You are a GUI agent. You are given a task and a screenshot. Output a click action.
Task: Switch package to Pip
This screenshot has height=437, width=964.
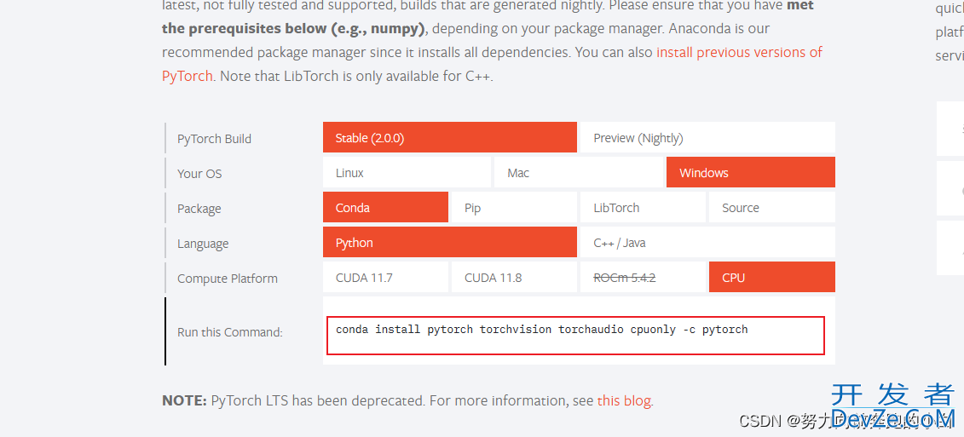tap(514, 208)
